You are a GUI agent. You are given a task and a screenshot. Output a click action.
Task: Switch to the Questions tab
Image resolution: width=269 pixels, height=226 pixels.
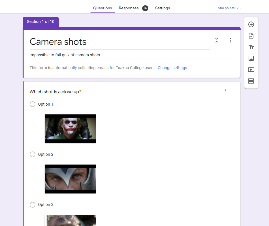pos(103,8)
